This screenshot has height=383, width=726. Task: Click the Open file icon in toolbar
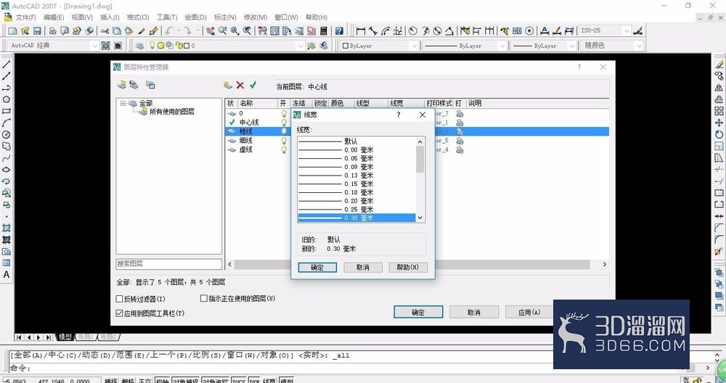coord(25,31)
